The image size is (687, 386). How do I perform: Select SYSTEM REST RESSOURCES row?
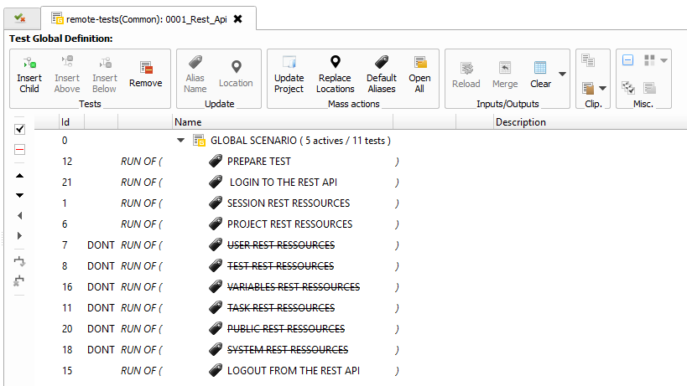click(361, 350)
